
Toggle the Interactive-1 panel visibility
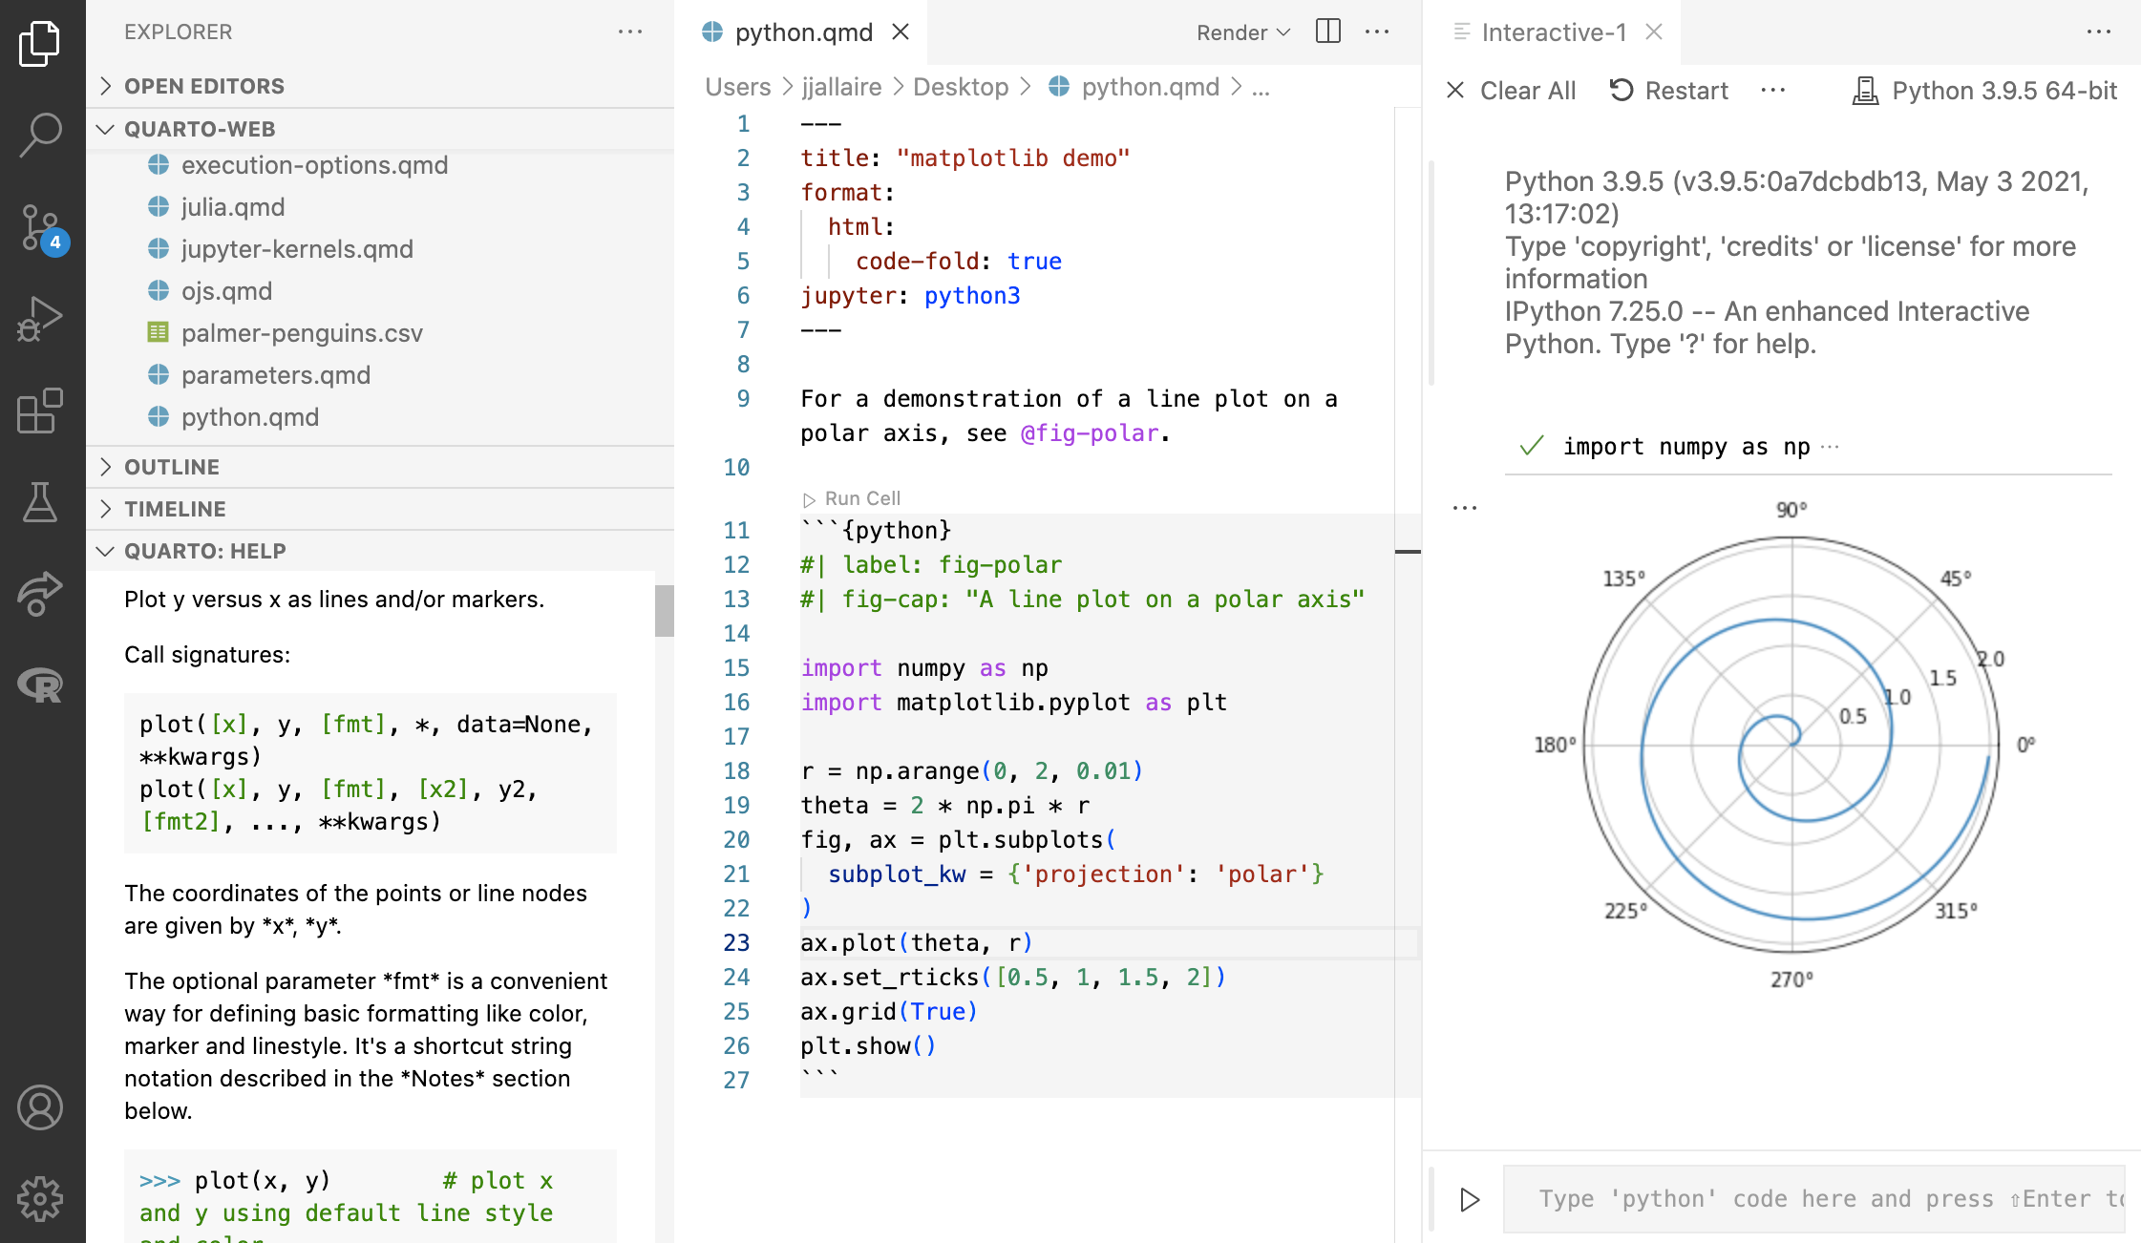[x=1656, y=30]
